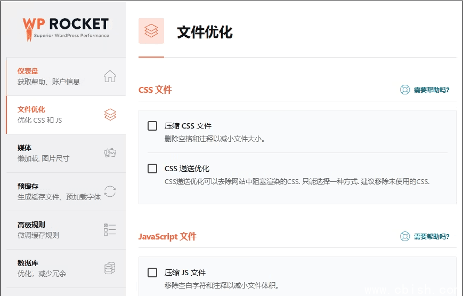This screenshot has width=463, height=296.
Task: Click 需要帮助吗? link beside JavaScript 文件
Action: tap(431, 236)
